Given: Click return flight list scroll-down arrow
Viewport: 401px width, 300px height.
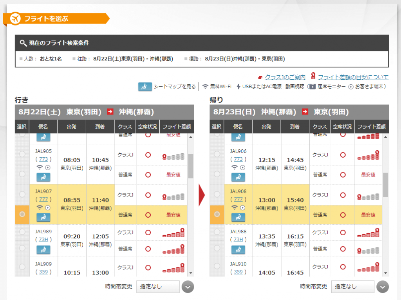Looking at the screenshot, I should pos(386,273).
